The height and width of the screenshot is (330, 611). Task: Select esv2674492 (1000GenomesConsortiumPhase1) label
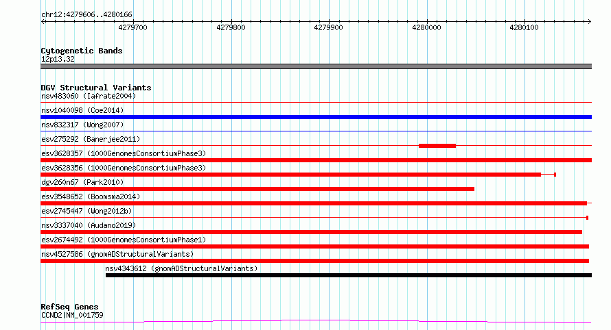pyautogui.click(x=124, y=240)
